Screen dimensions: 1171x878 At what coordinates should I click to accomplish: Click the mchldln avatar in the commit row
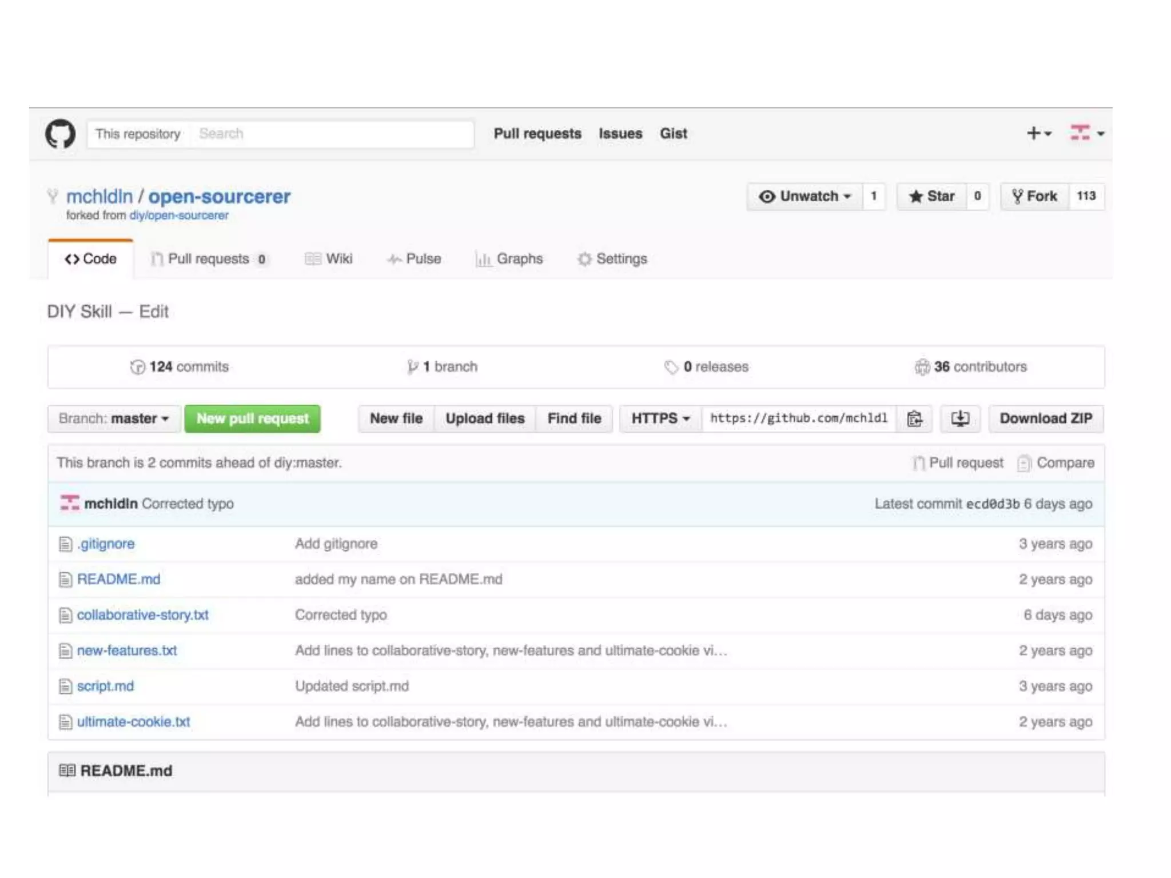point(70,504)
